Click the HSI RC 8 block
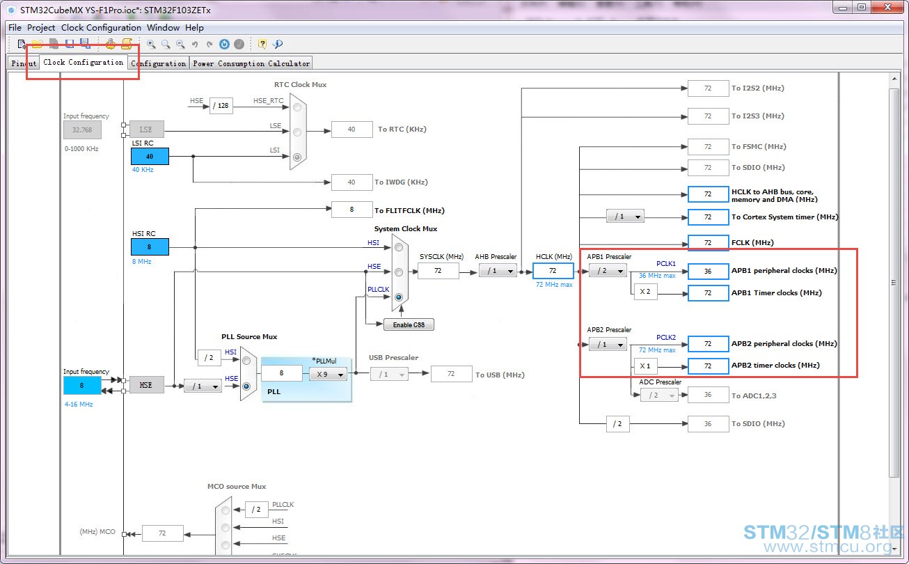 (150, 246)
